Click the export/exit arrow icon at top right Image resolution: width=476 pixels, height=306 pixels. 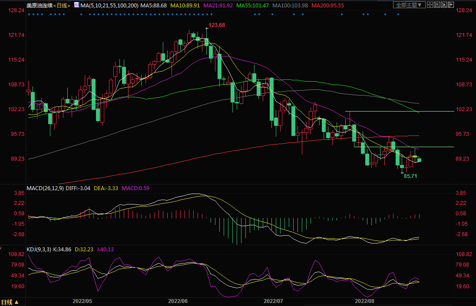coord(451,5)
